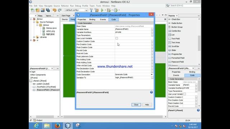Screen dimensions: 230x129
Task: Click the Save All toolbar icon
Action: [x=48, y=10]
